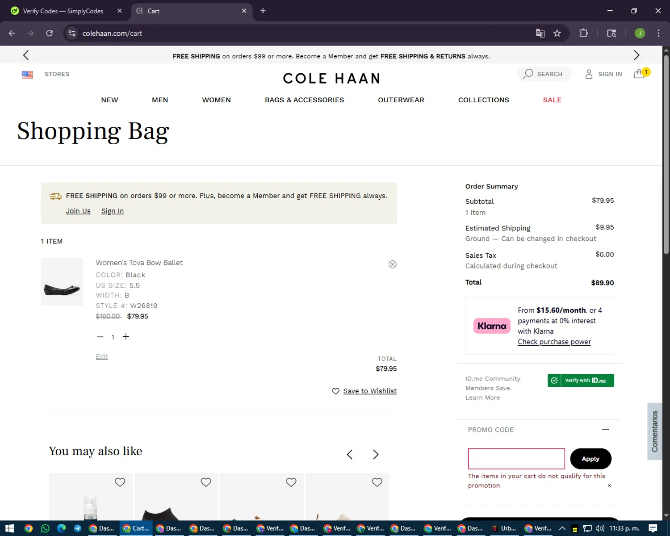The height and width of the screenshot is (536, 670).
Task: Click the address bar URL
Action: pos(112,33)
